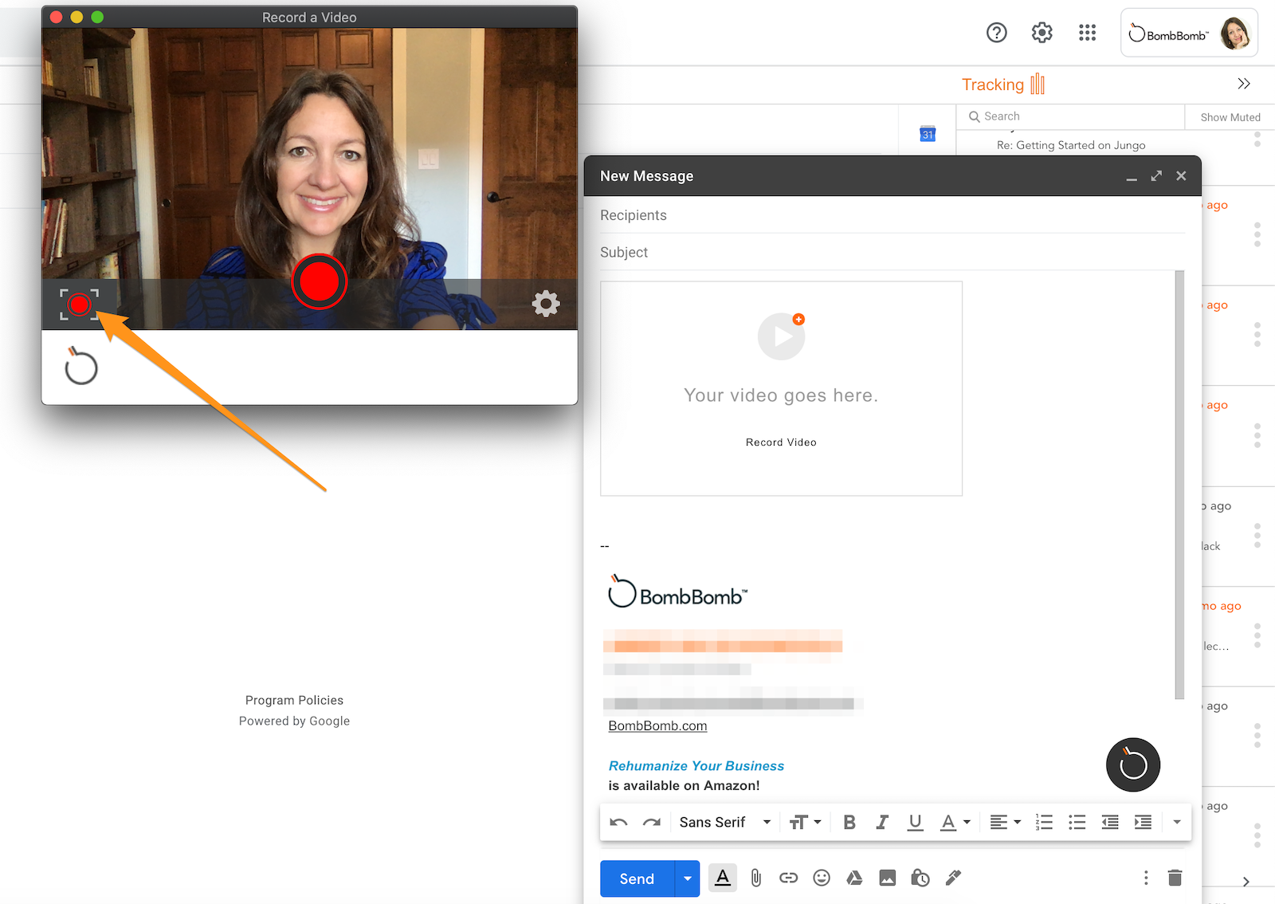The height and width of the screenshot is (904, 1275).
Task: Attach a file using the paperclip icon
Action: (756, 878)
